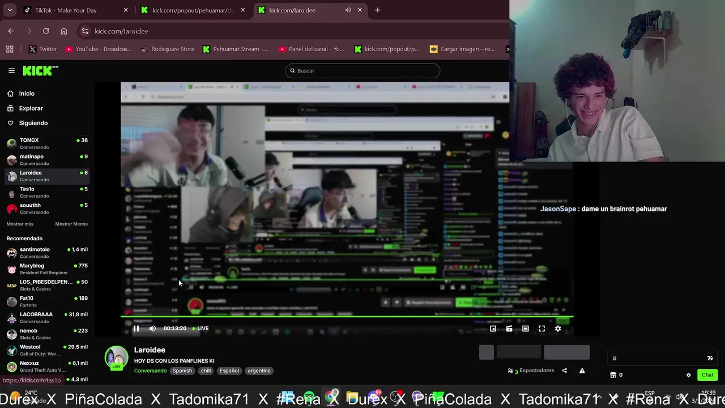Image resolution: width=725 pixels, height=408 pixels.
Task: Open souuthh channel in sidebar
Action: 46,209
